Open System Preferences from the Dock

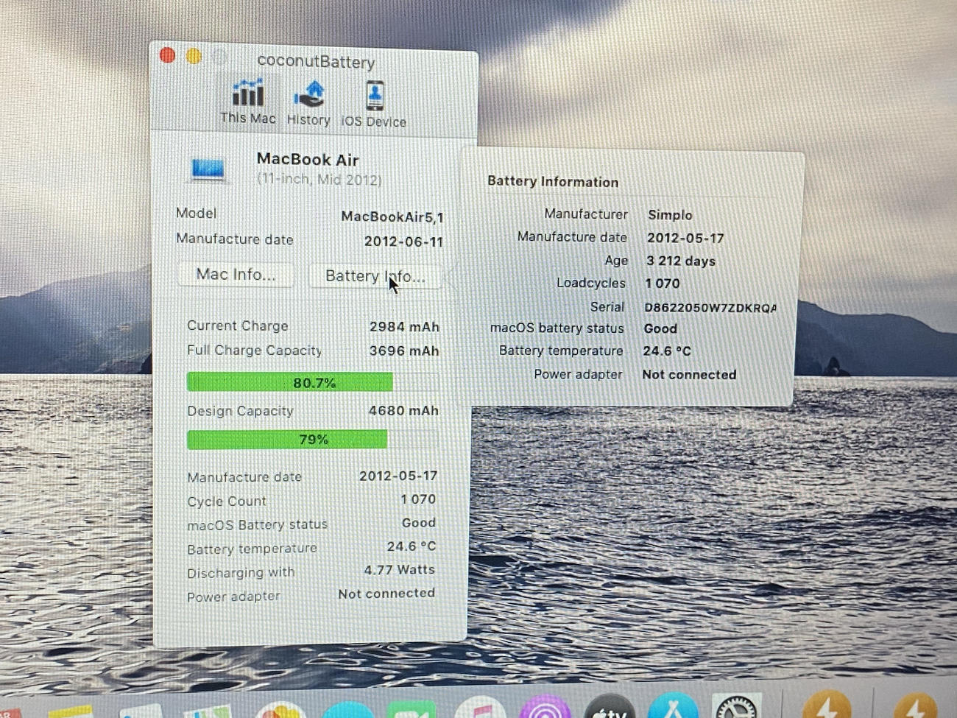(736, 706)
